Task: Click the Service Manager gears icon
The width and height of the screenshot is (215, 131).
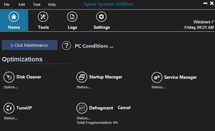Action: (157, 77)
